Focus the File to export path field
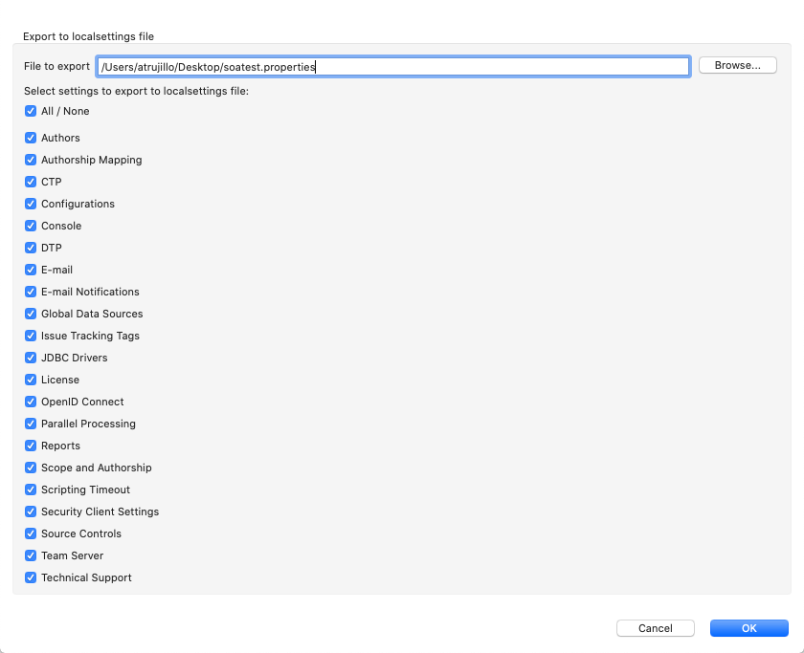Image resolution: width=804 pixels, height=653 pixels. point(393,67)
